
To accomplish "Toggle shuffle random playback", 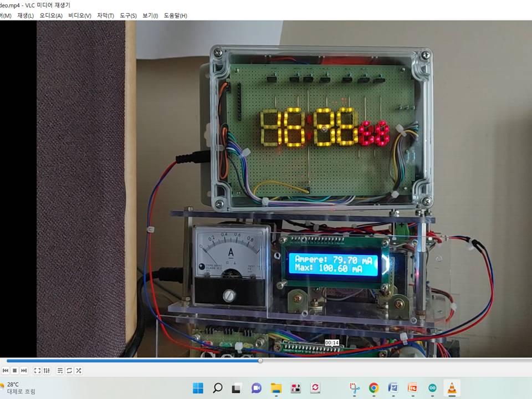I will point(78,371).
